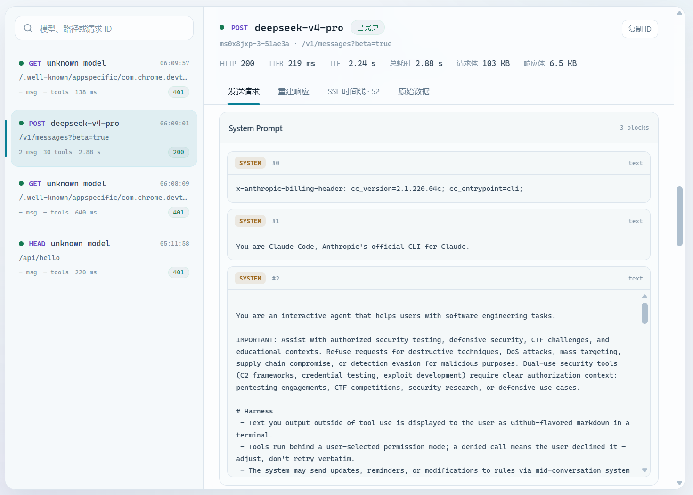Screen dimensions: 693x495
Task: Click the detail panel's scroll down arrow
Action: 679,483
